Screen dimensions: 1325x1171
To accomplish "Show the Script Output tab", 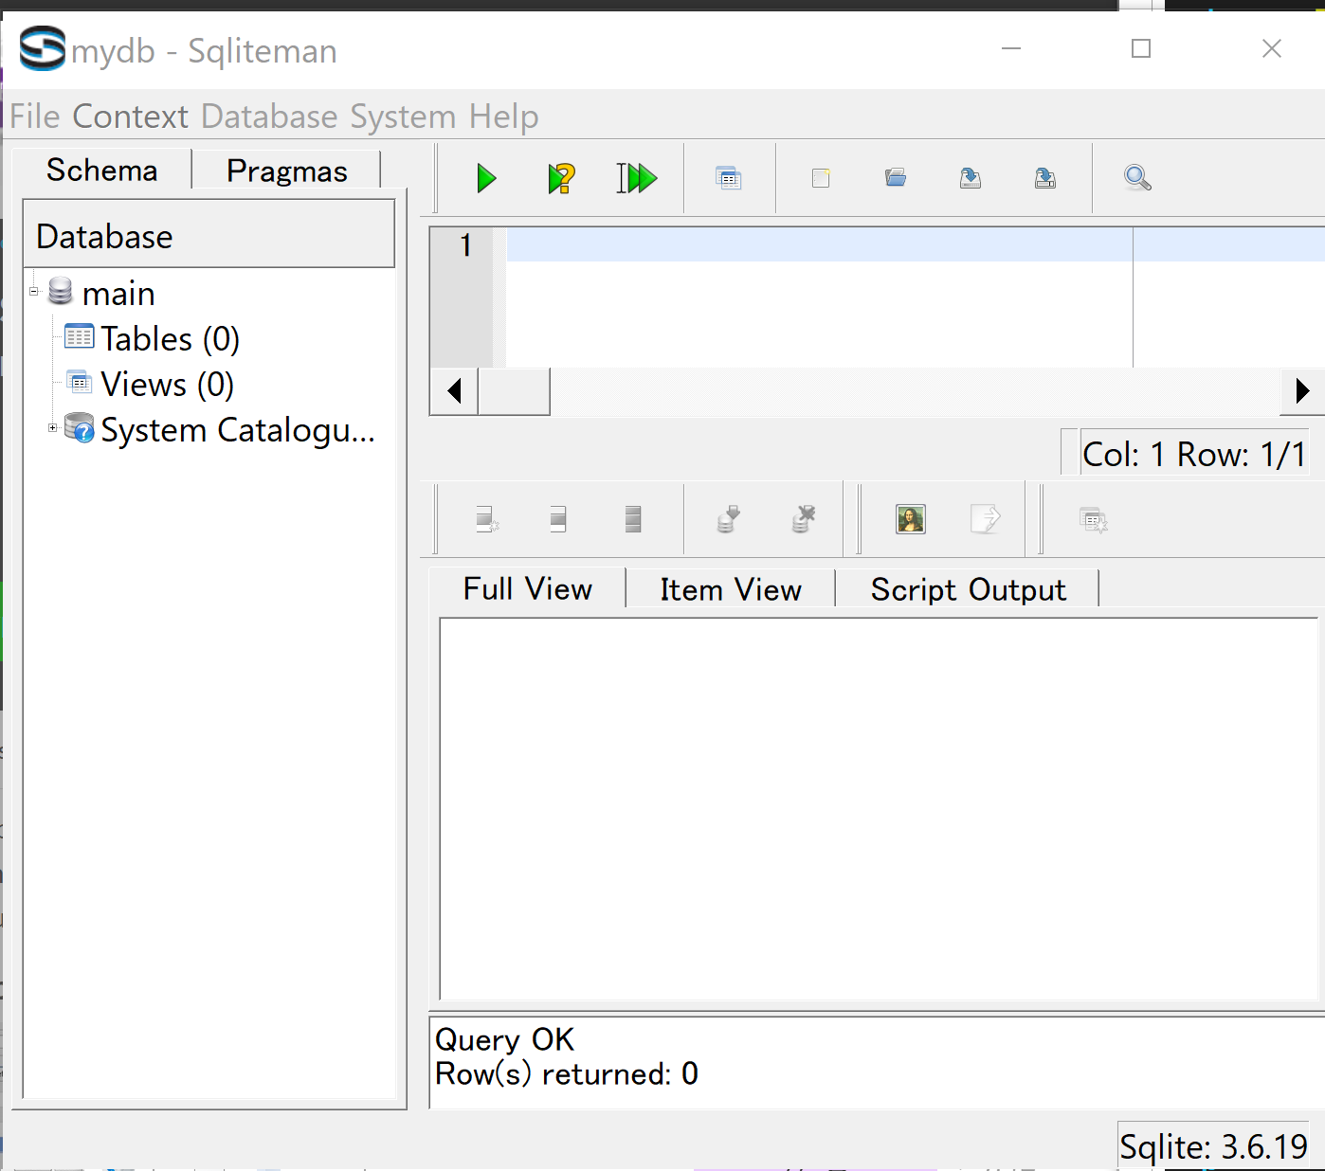I will click(968, 589).
